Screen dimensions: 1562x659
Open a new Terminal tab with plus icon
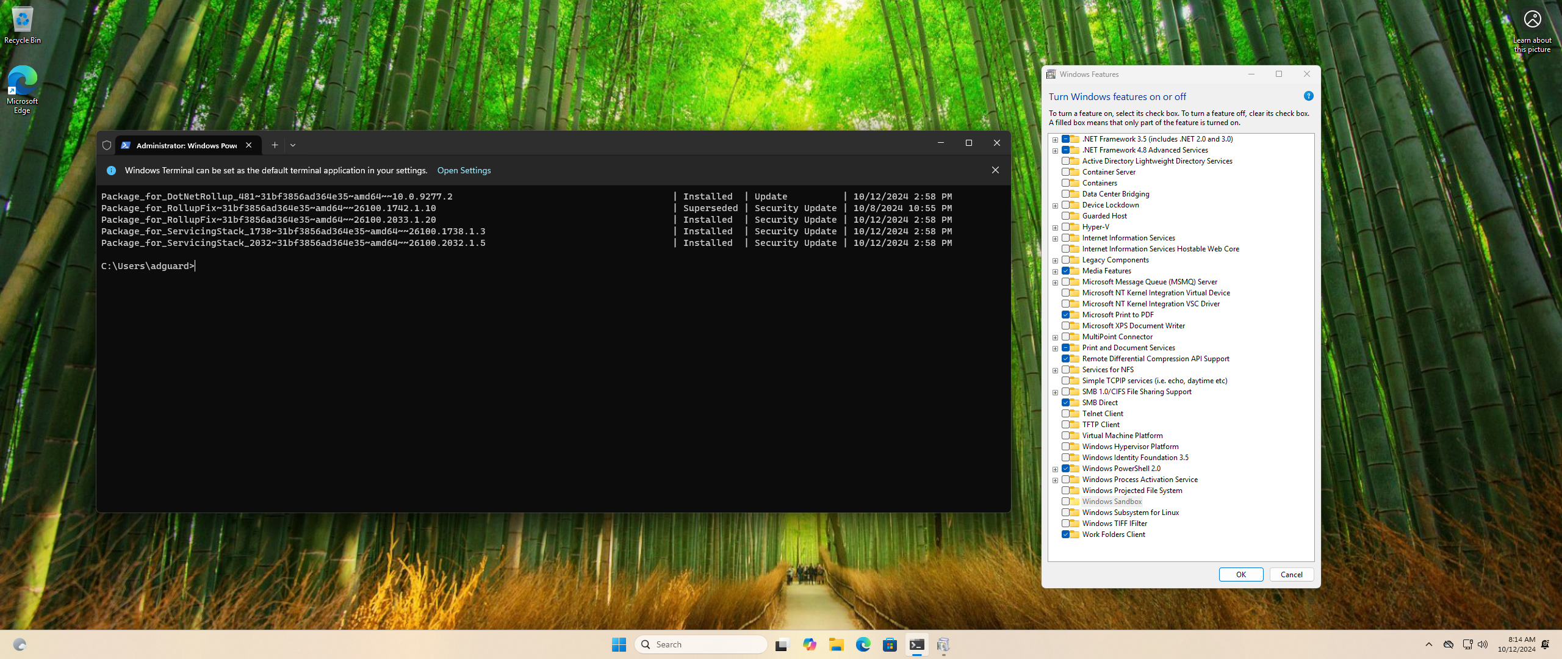[275, 145]
